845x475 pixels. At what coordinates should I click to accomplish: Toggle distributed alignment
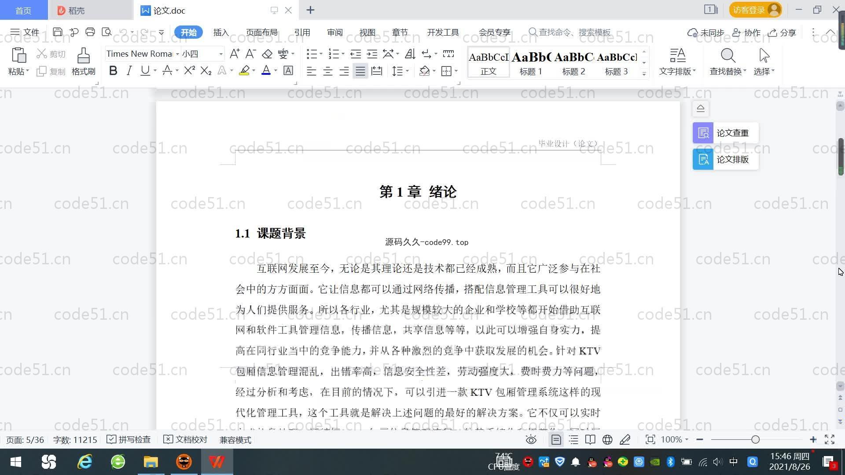pyautogui.click(x=377, y=71)
